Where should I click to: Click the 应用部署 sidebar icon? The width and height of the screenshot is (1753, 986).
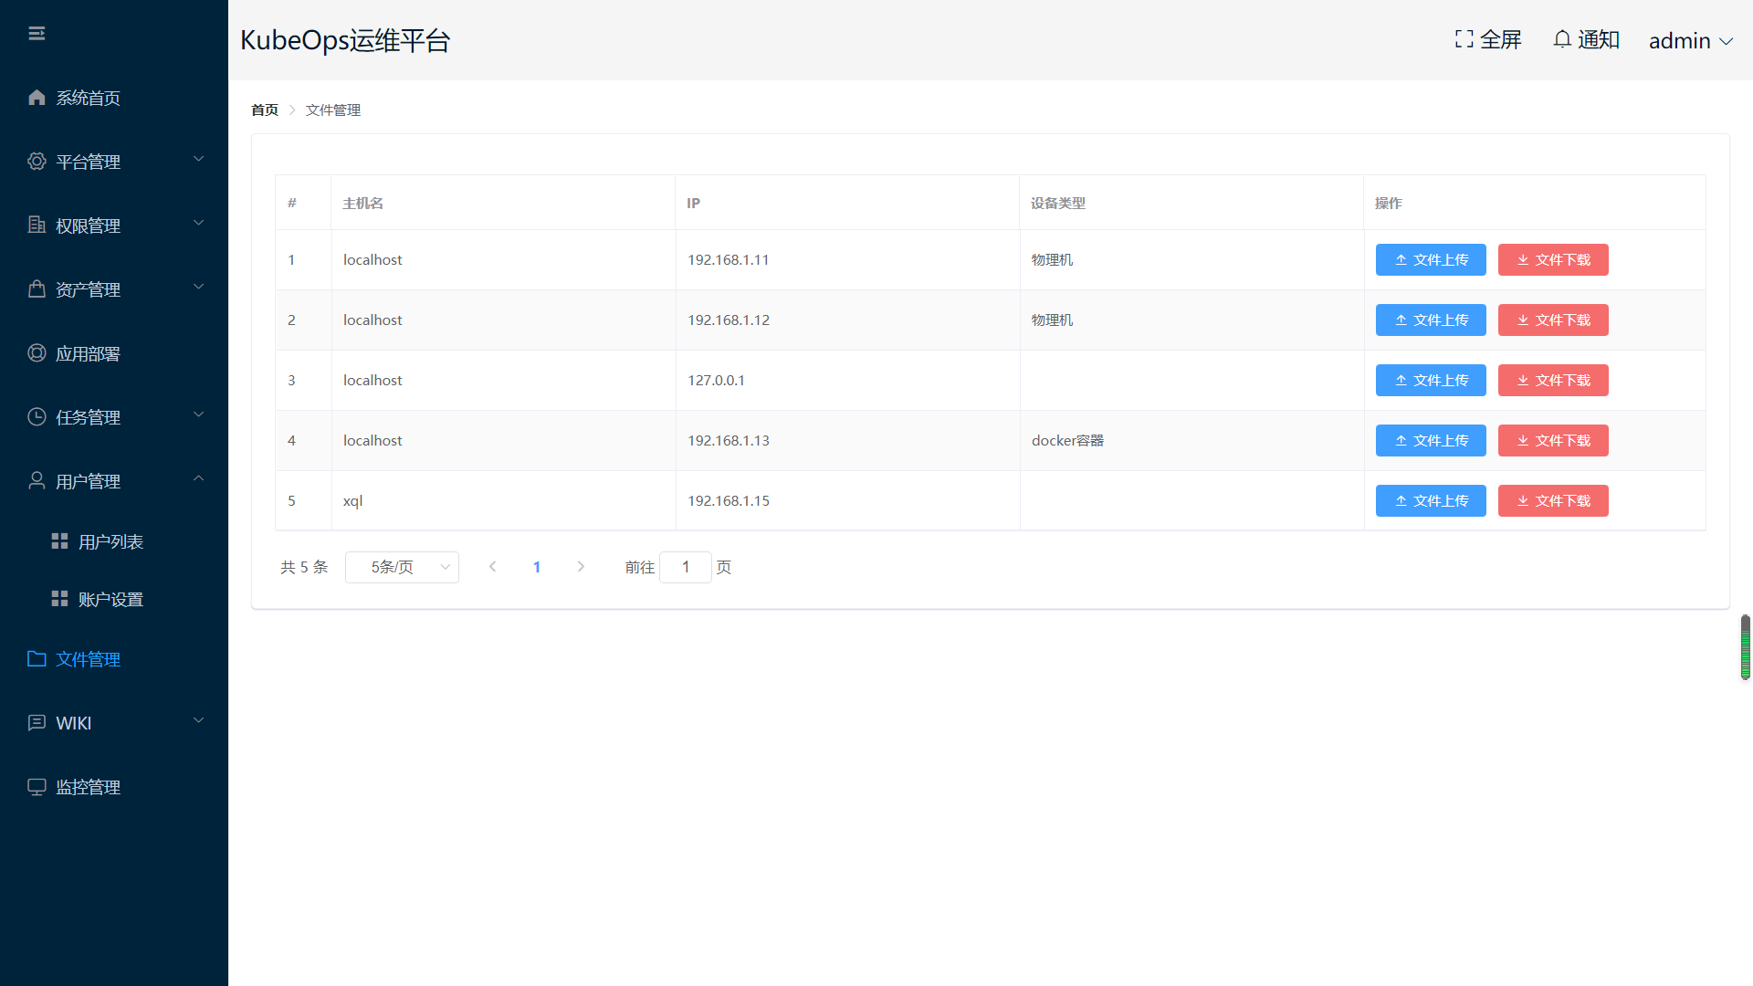click(x=37, y=353)
